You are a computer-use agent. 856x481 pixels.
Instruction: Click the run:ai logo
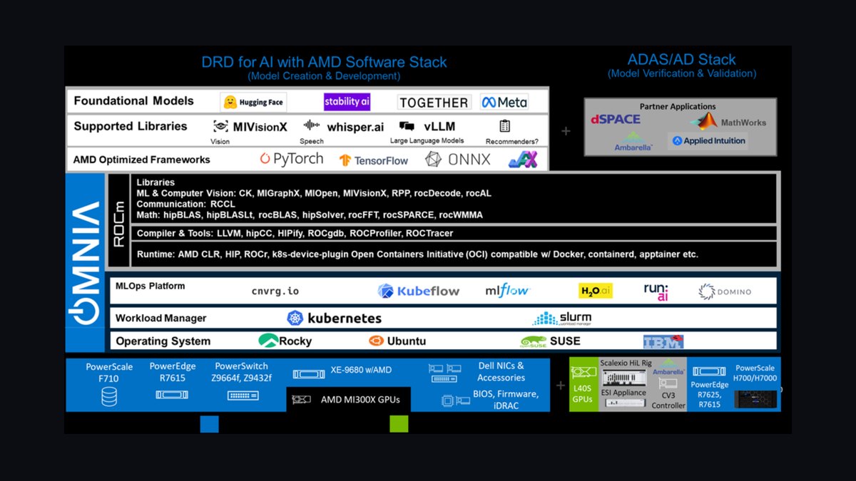(656, 291)
